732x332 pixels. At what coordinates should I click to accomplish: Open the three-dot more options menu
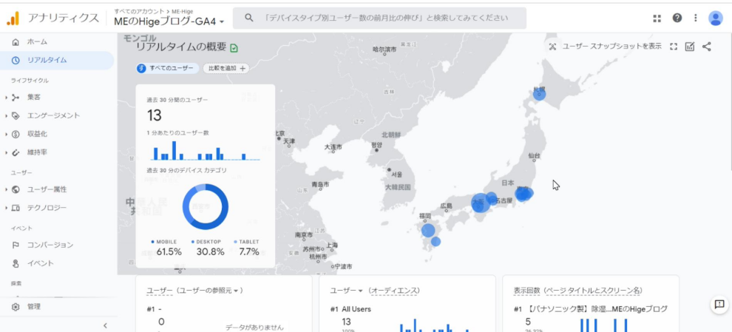click(696, 18)
